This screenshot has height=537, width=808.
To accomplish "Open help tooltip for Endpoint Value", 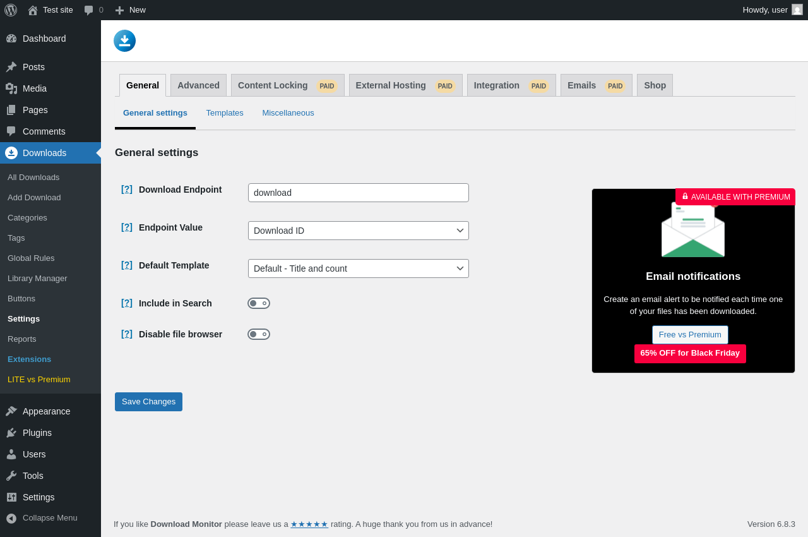I will point(127,227).
